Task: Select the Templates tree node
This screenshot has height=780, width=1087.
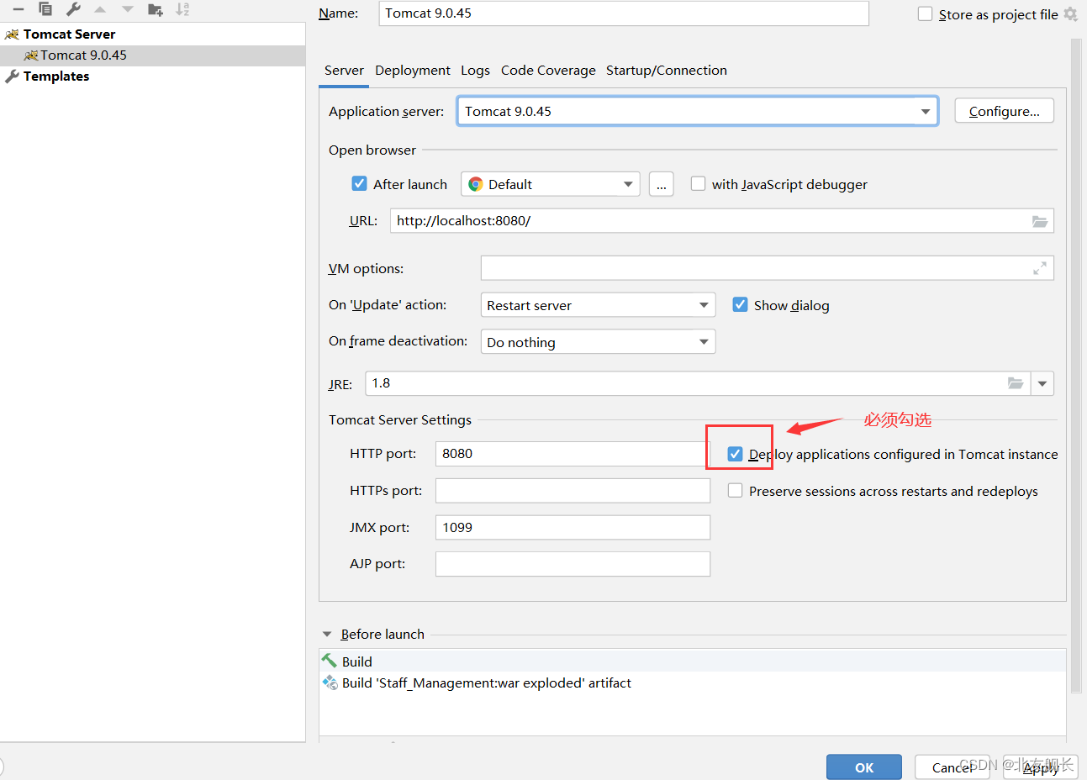Action: (152, 76)
